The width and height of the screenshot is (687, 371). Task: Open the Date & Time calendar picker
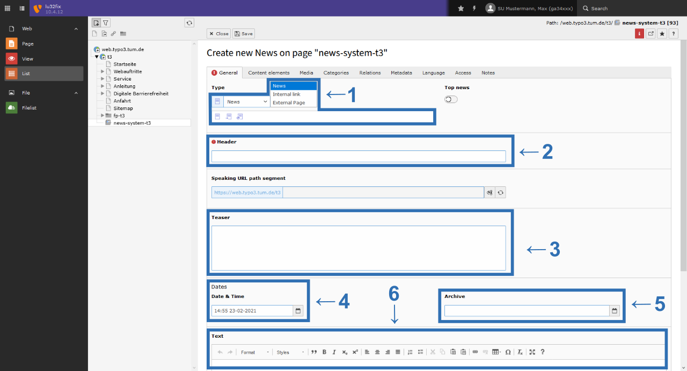[298, 310]
